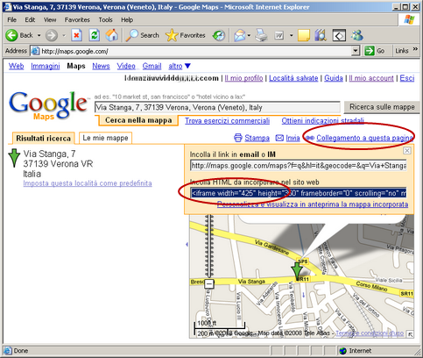Switch to 'Le mie mappe' tab
The height and width of the screenshot is (358, 423).
105,138
